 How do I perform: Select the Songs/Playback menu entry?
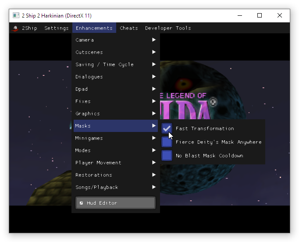pyautogui.click(x=116, y=187)
